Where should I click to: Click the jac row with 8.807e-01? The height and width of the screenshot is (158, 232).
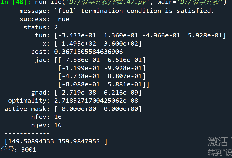[x=102, y=76]
